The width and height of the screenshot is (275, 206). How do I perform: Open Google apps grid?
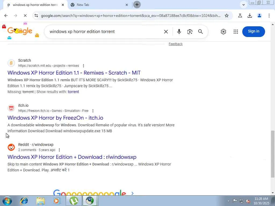pyautogui.click(x=236, y=32)
